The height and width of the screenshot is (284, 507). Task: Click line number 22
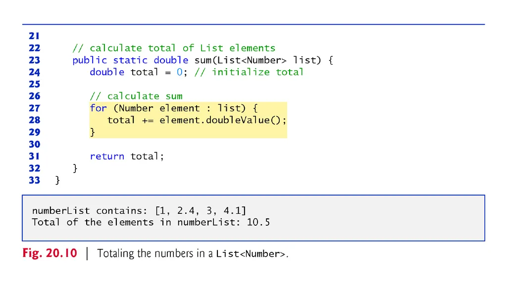pos(34,48)
